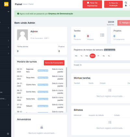
Task: Click the Bilhetes# column header
Action: pyautogui.click(x=78, y=115)
